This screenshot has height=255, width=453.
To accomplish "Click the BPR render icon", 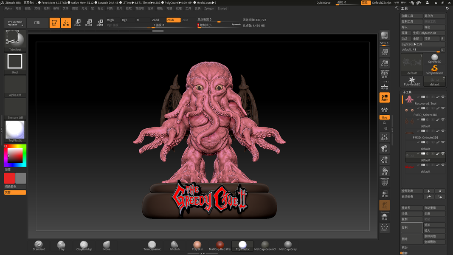I will (384, 35).
